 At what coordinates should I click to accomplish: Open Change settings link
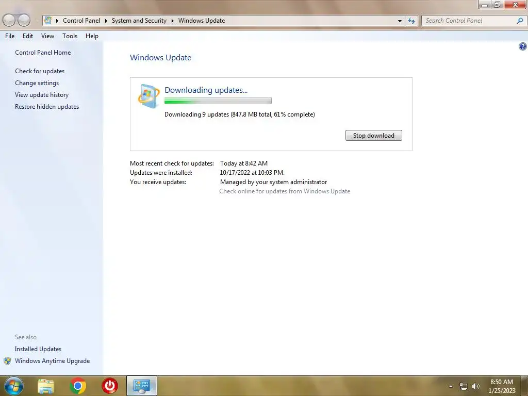click(37, 83)
